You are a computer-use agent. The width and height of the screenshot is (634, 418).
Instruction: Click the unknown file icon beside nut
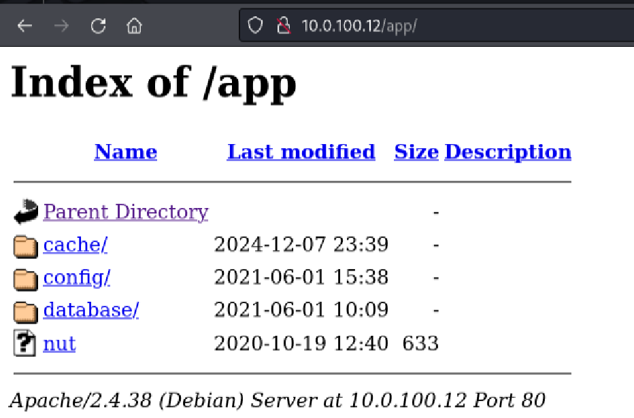point(25,344)
